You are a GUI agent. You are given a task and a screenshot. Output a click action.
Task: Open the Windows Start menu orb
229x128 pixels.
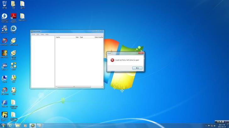click(3, 126)
